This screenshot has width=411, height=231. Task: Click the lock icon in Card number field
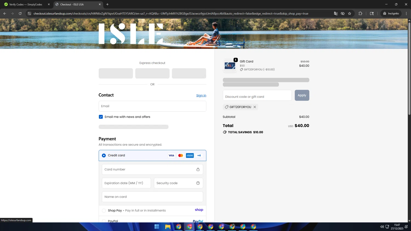(198, 169)
